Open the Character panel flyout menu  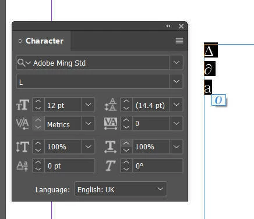click(179, 41)
